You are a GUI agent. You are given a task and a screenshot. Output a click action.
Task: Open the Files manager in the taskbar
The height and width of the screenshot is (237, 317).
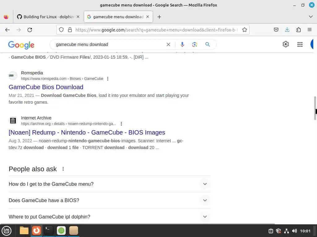pyautogui.click(x=24, y=231)
